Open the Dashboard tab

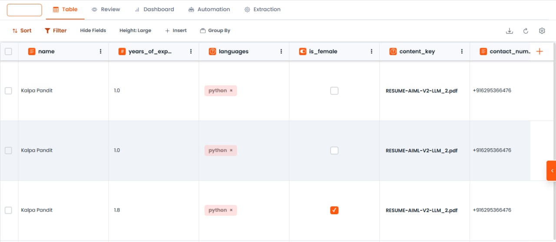tap(154, 10)
